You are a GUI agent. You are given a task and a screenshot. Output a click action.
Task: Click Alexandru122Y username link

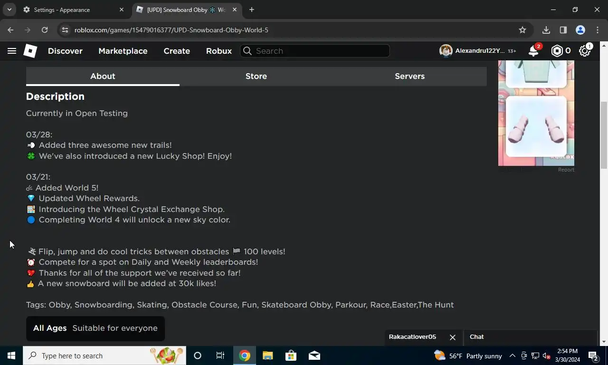click(x=480, y=51)
